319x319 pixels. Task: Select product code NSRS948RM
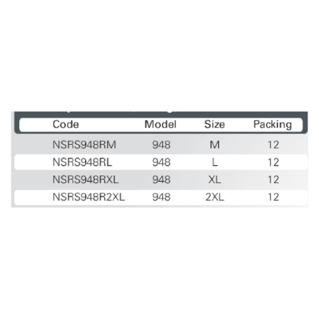tap(84, 145)
